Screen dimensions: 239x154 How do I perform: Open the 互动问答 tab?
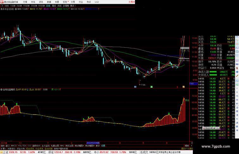[x=49, y=149]
